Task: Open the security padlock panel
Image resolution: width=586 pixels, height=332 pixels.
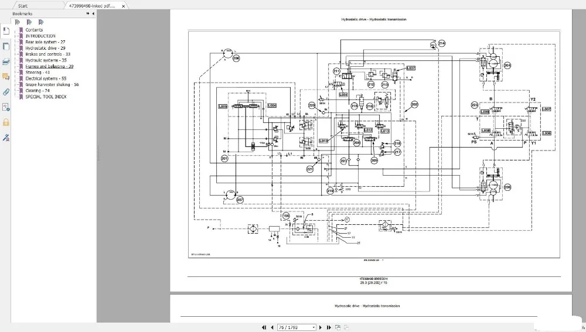Action: (6, 122)
